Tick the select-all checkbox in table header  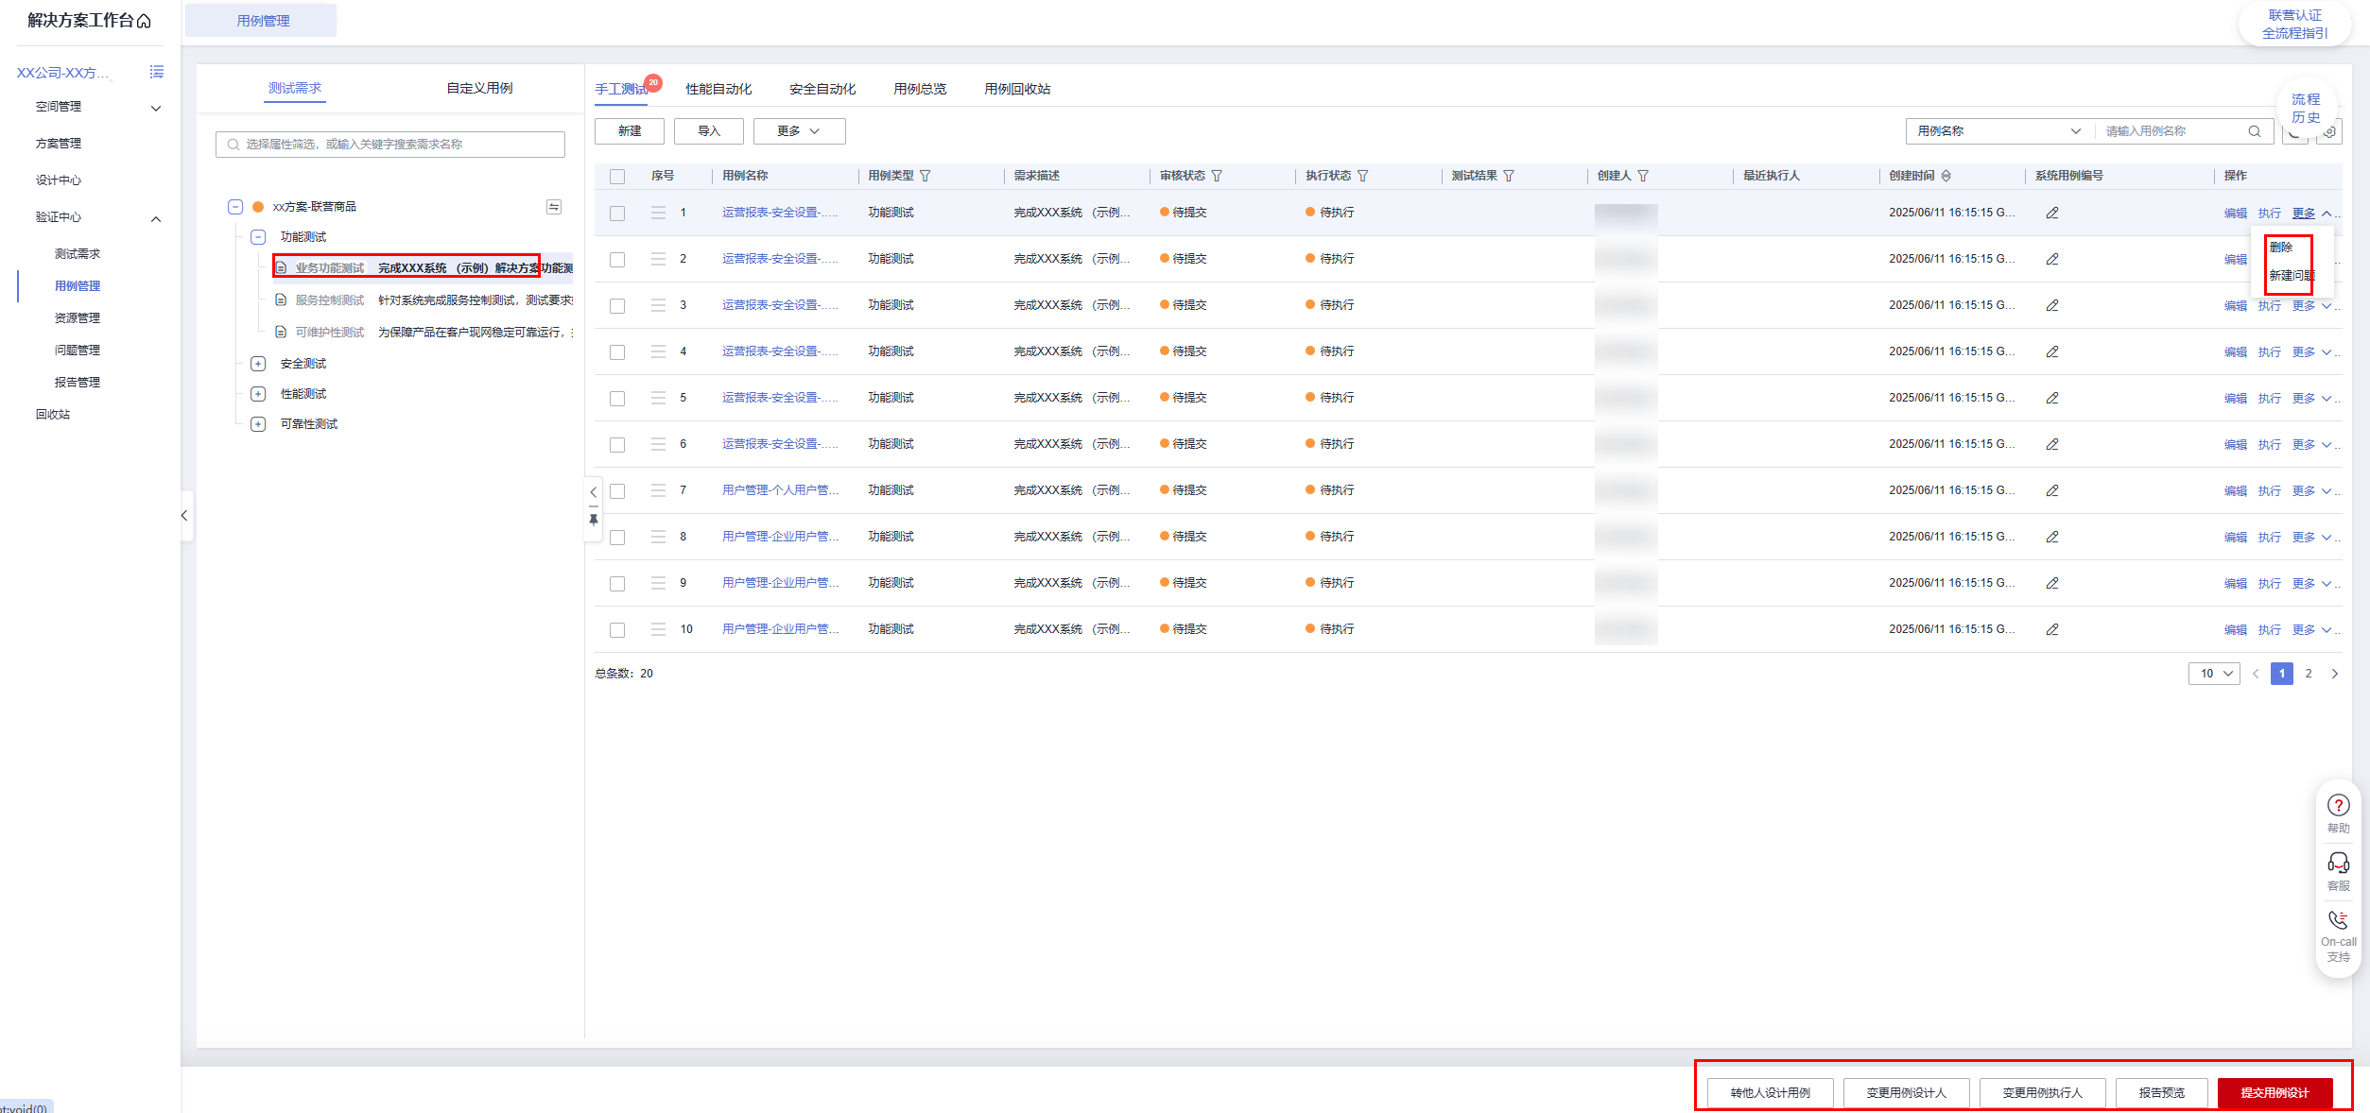tap(617, 177)
